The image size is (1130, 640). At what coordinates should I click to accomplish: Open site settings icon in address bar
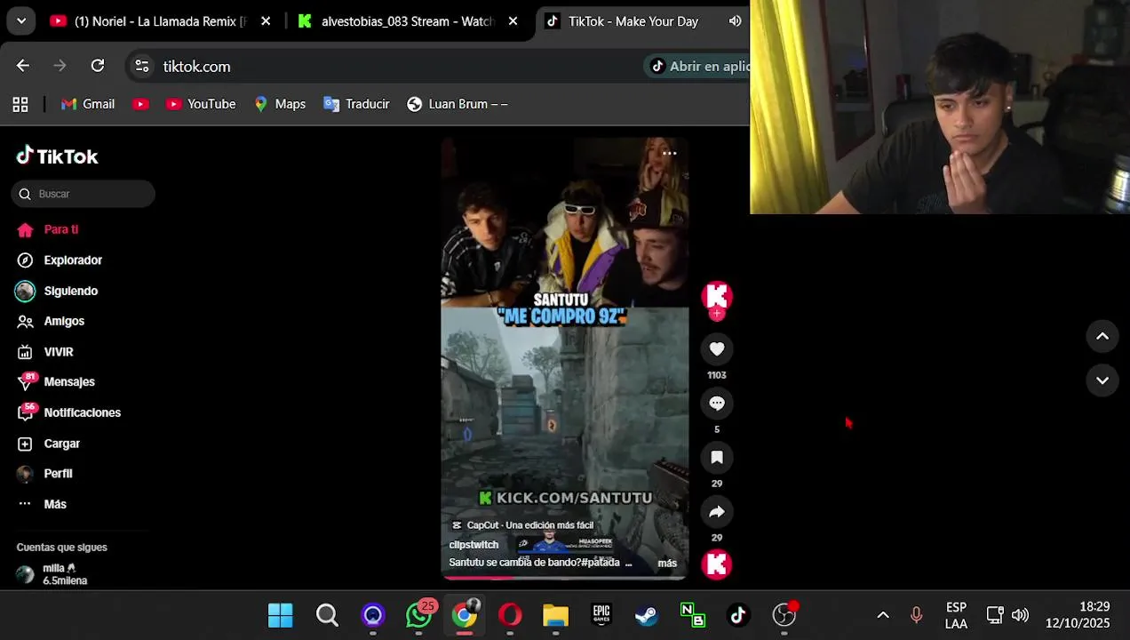[x=142, y=66]
